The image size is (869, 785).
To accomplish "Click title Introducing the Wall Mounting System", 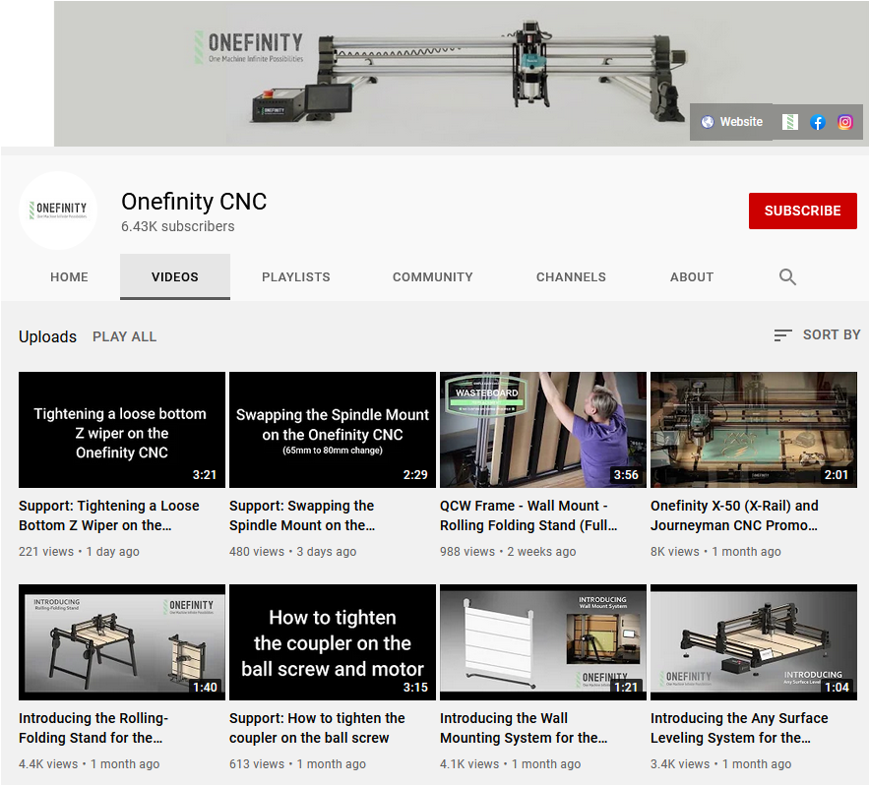I will (x=524, y=728).
